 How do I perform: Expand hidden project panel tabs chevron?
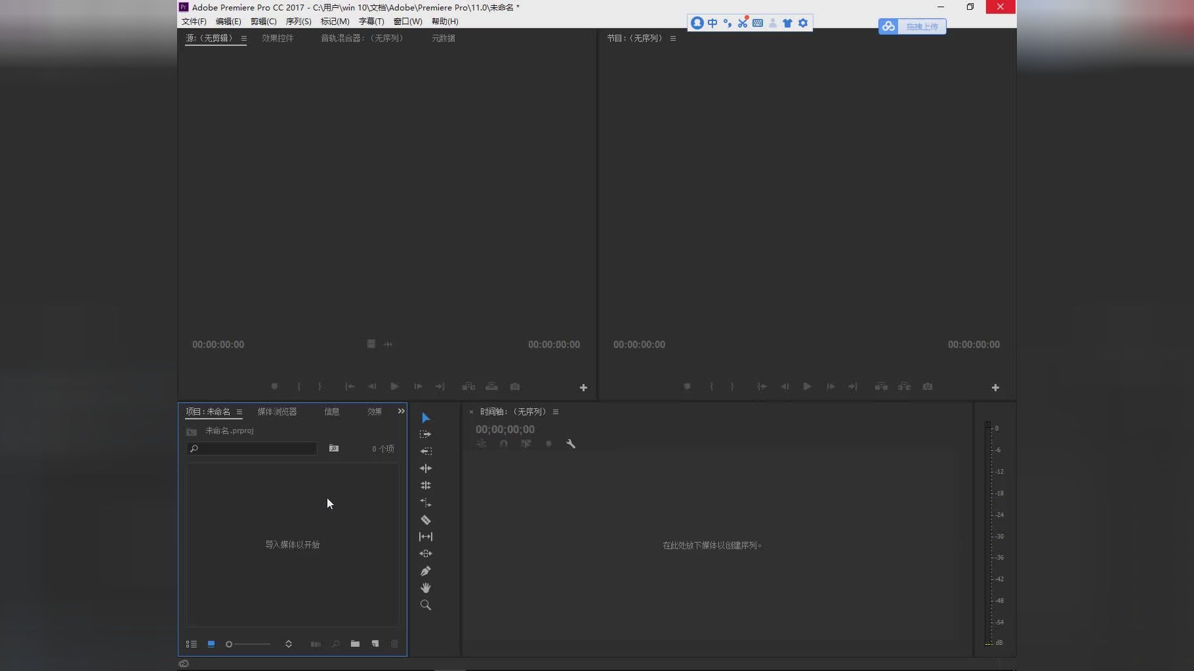(401, 411)
